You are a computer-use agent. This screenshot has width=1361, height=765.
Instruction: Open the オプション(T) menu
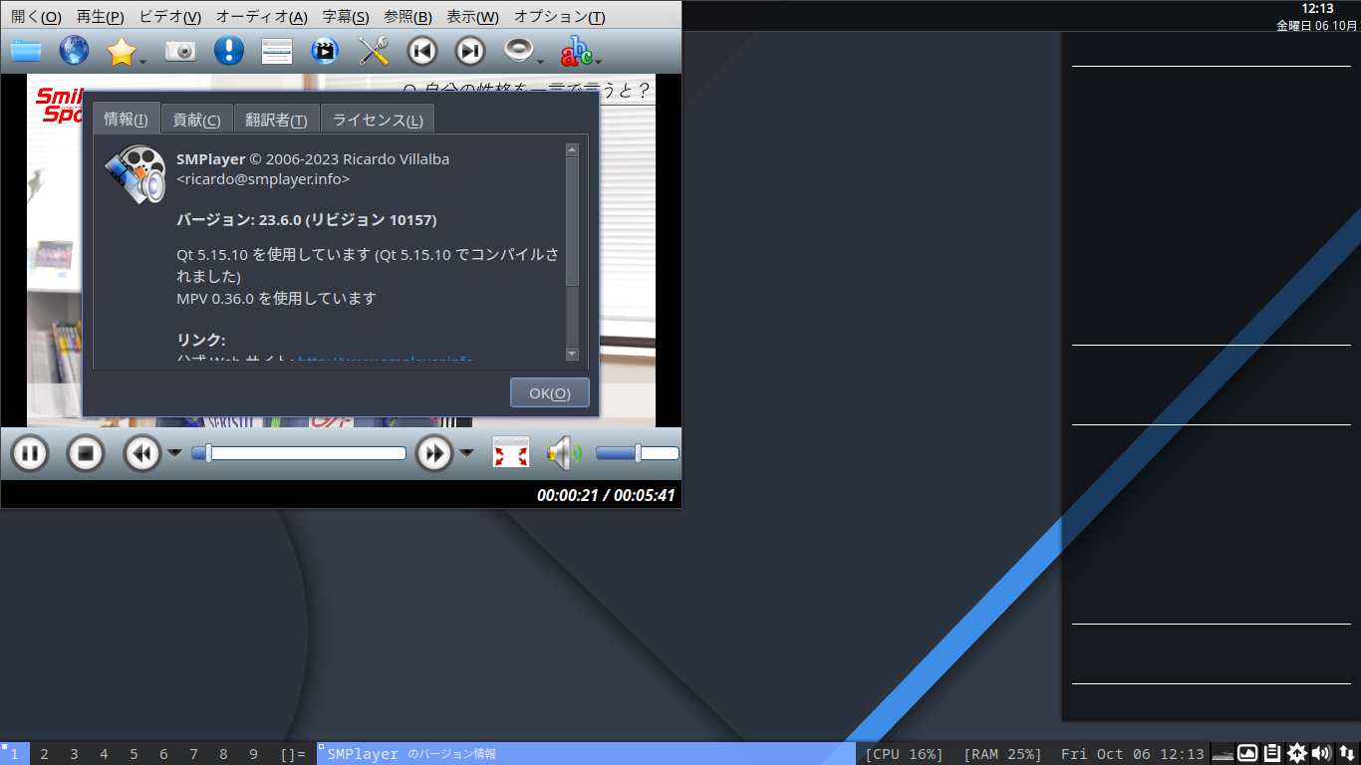pos(559,16)
